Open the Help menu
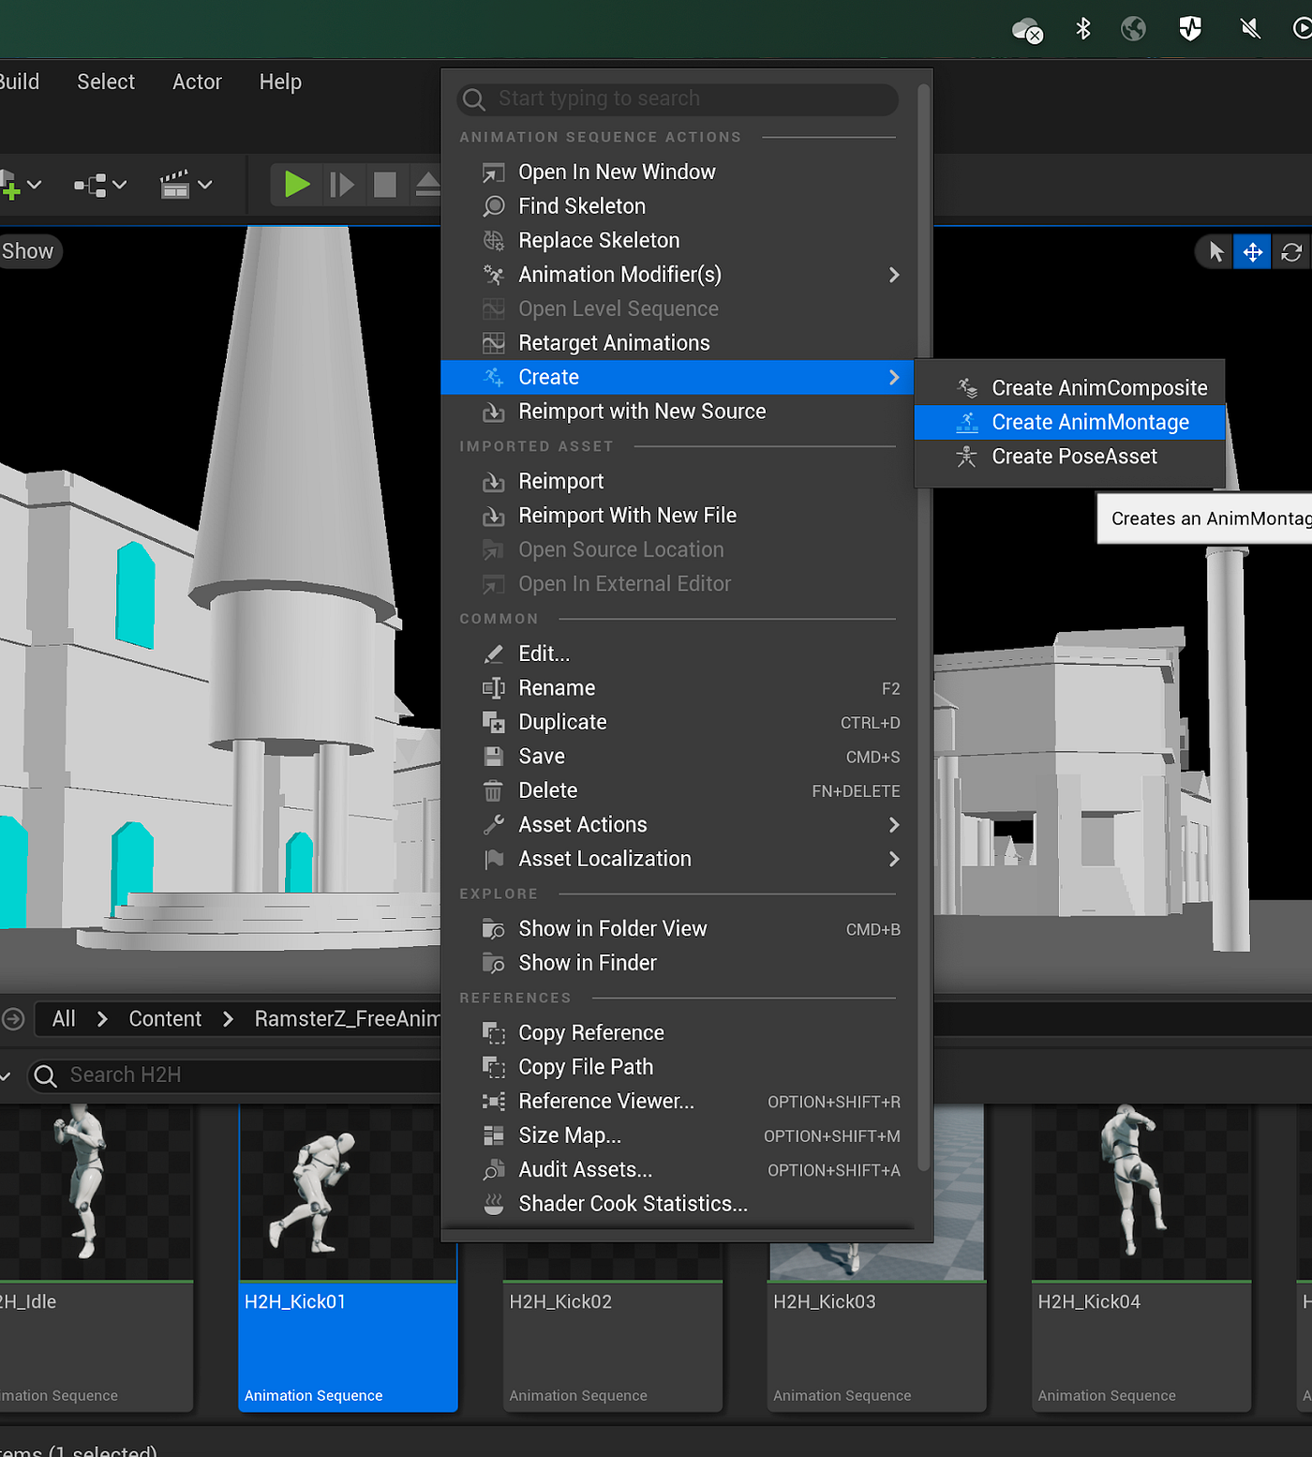 coord(280,82)
